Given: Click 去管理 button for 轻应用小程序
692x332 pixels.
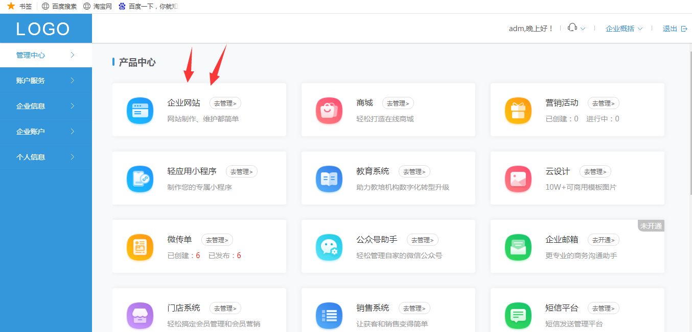Looking at the screenshot, I should (242, 171).
